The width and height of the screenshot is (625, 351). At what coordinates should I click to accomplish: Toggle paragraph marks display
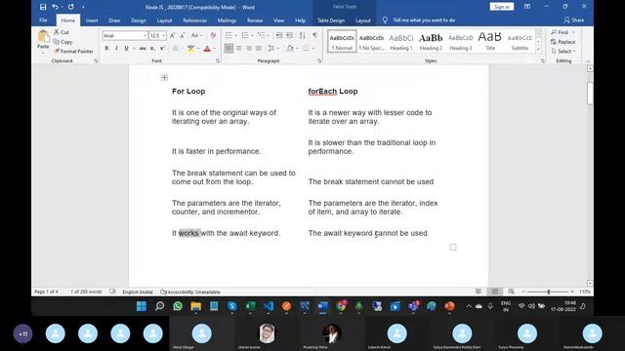(314, 35)
